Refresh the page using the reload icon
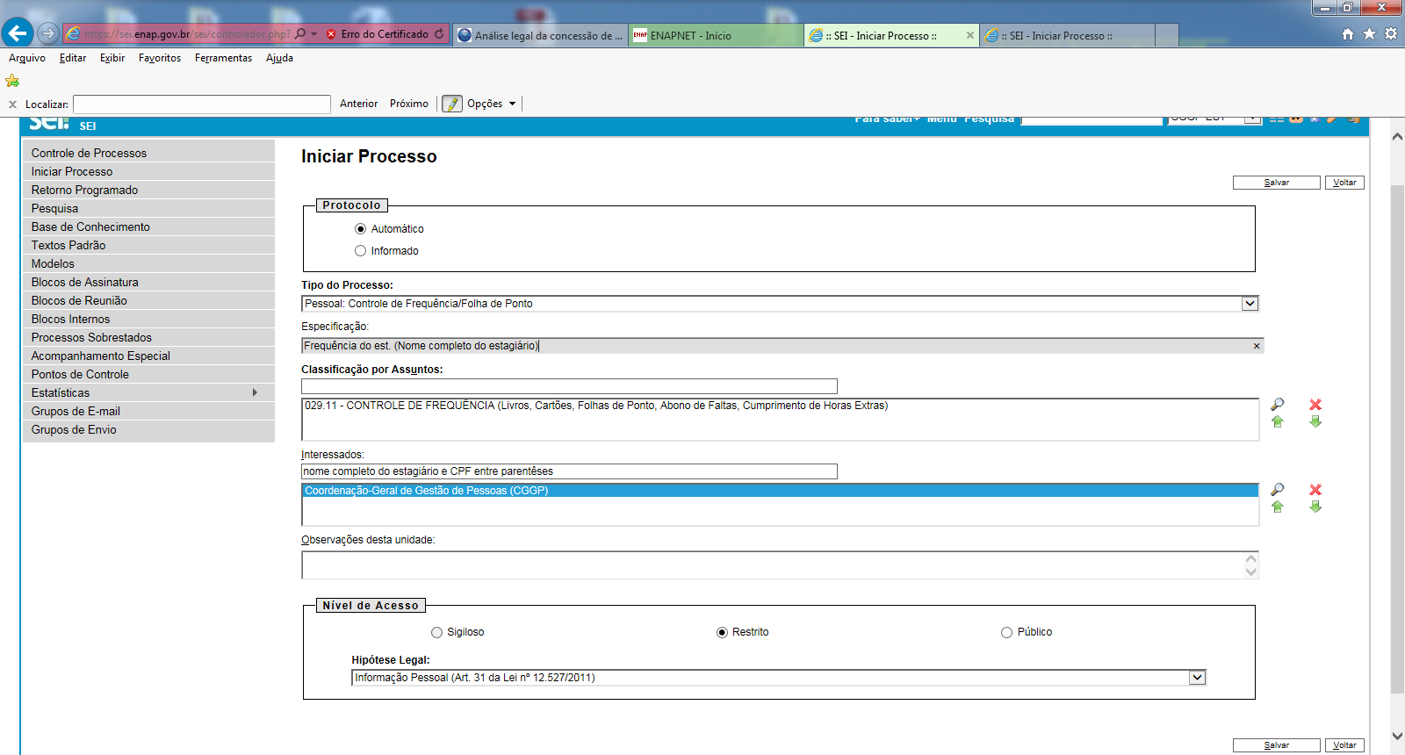 (x=439, y=33)
